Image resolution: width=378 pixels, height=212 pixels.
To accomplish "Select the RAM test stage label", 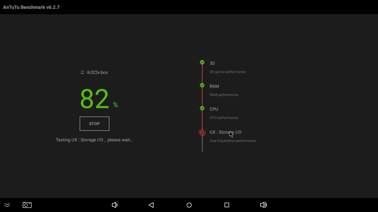I will pyautogui.click(x=214, y=86).
